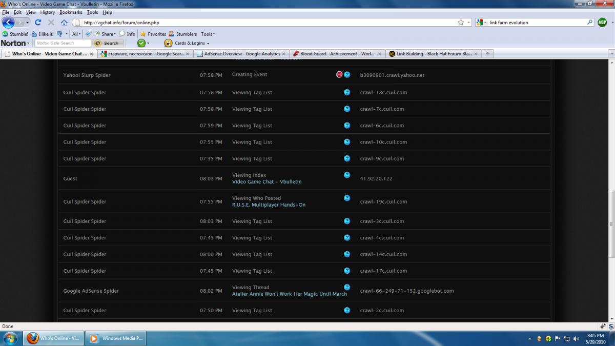
Task: Click the Stop loading X icon
Action: pos(51,23)
